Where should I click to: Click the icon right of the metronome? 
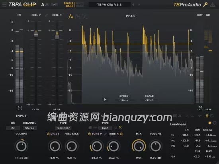tap(212, 116)
